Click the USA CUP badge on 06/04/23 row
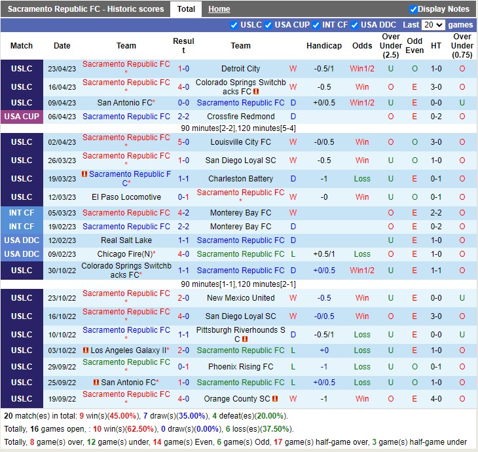Viewport: 478px width, 452px height. 22,117
